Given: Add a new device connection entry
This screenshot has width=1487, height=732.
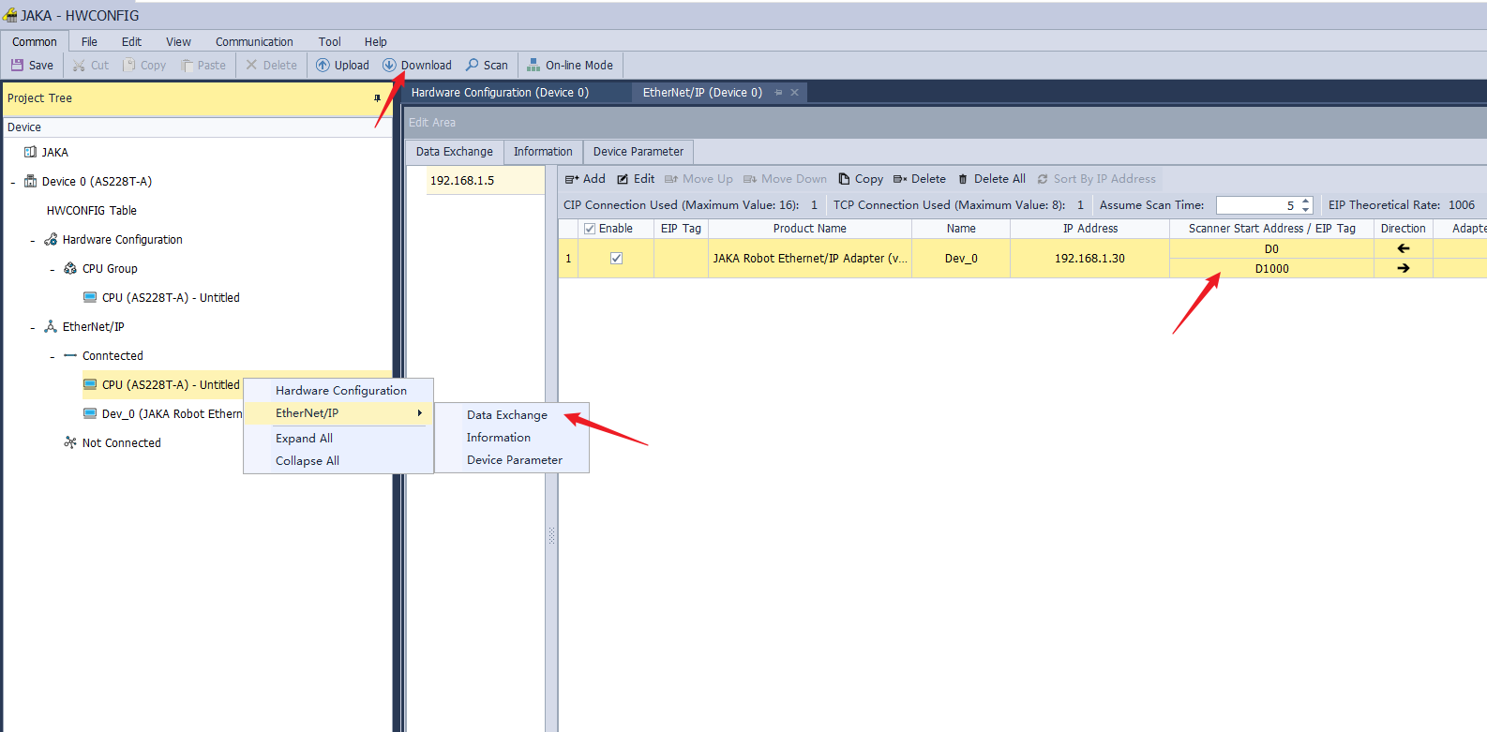Looking at the screenshot, I should (585, 179).
